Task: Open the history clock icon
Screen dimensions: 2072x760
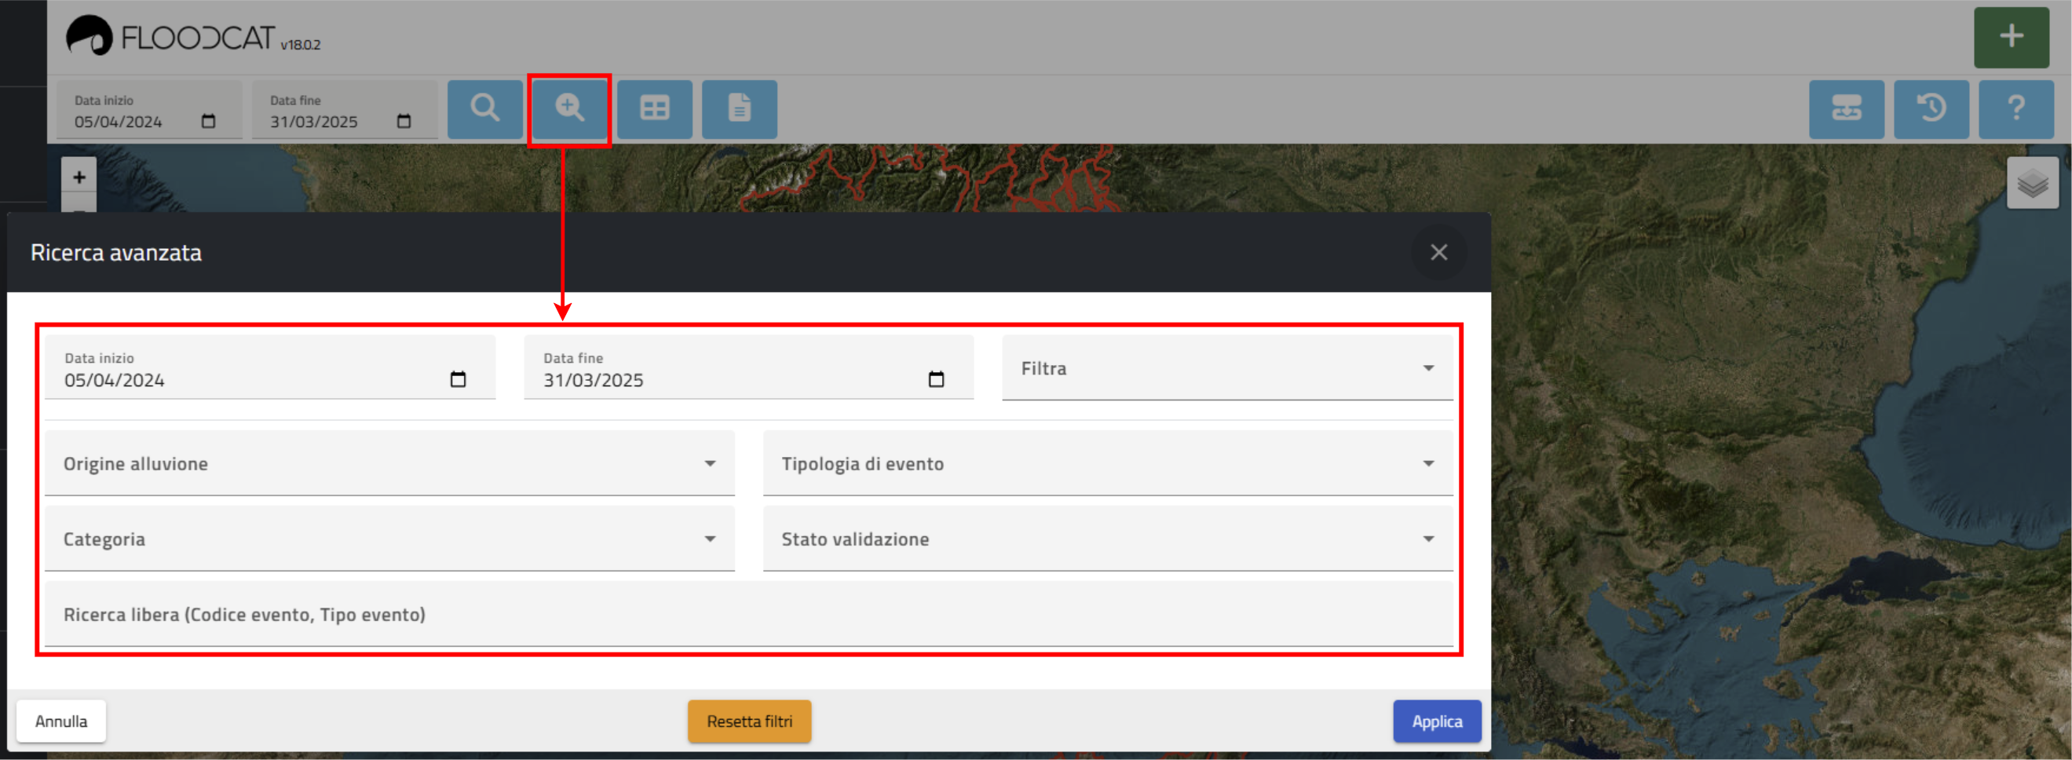Action: pyautogui.click(x=1931, y=108)
